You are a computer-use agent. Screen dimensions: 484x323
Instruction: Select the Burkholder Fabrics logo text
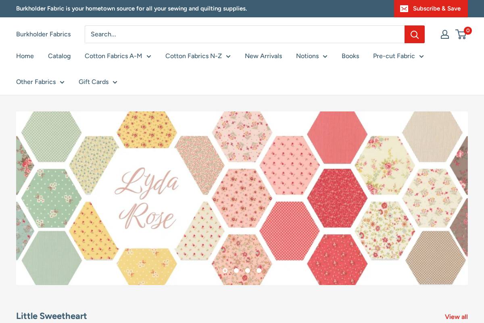click(x=43, y=34)
